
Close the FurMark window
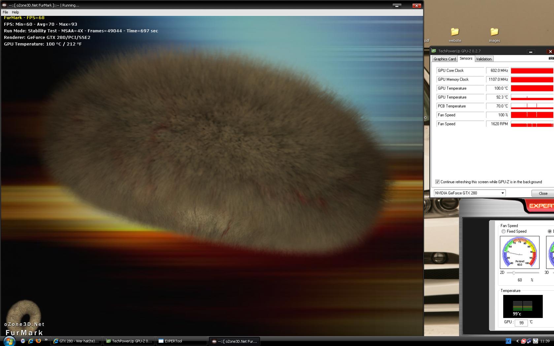(416, 6)
